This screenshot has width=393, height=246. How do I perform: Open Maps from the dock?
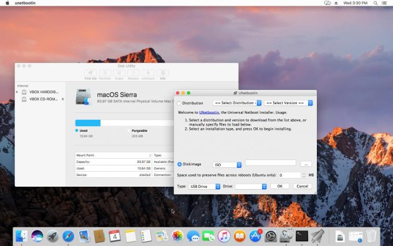pos(162,236)
